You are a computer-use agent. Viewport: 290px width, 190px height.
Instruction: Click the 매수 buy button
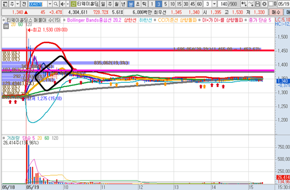(x=276, y=12)
